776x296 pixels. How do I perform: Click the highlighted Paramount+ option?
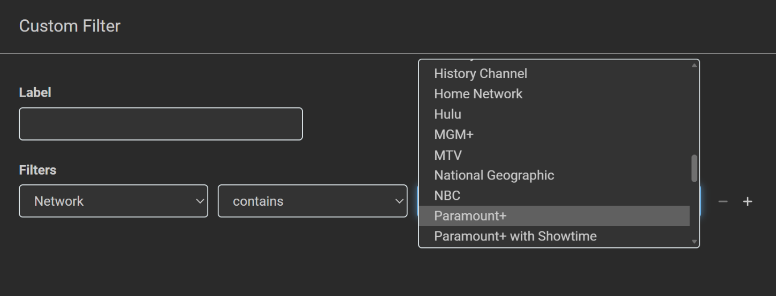tap(470, 216)
